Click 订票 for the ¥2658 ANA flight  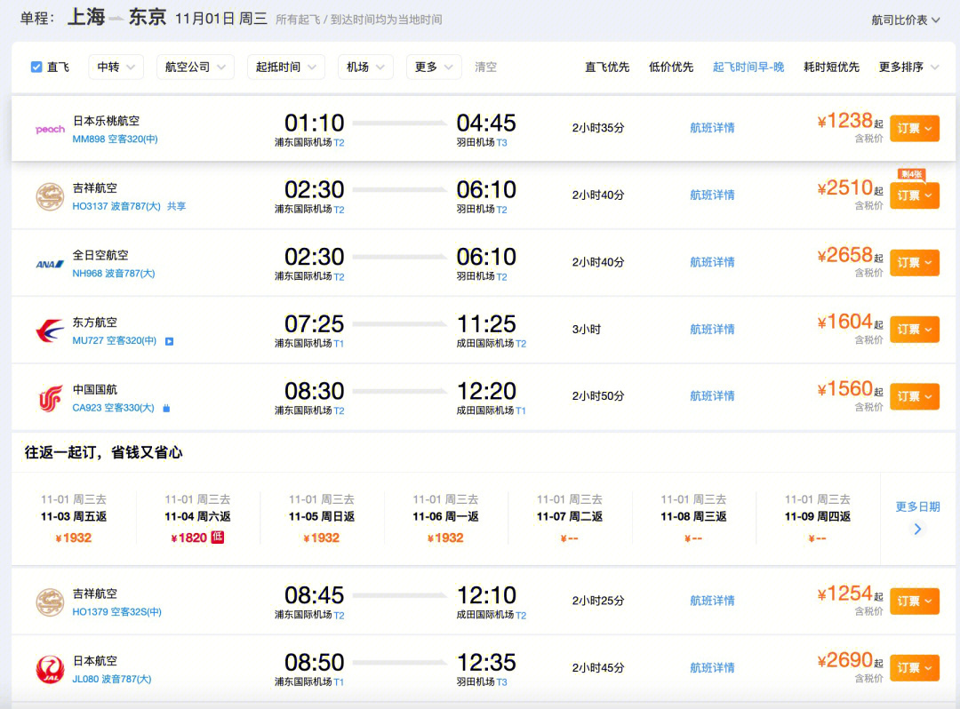click(914, 263)
